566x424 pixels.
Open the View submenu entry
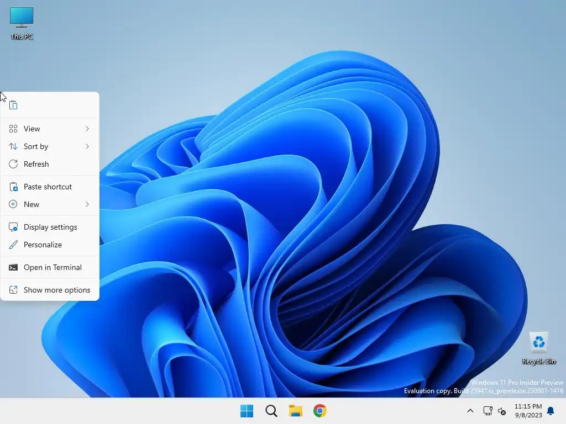(x=50, y=129)
